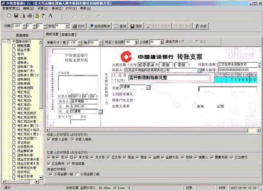Click the 查询 query button

120,26
